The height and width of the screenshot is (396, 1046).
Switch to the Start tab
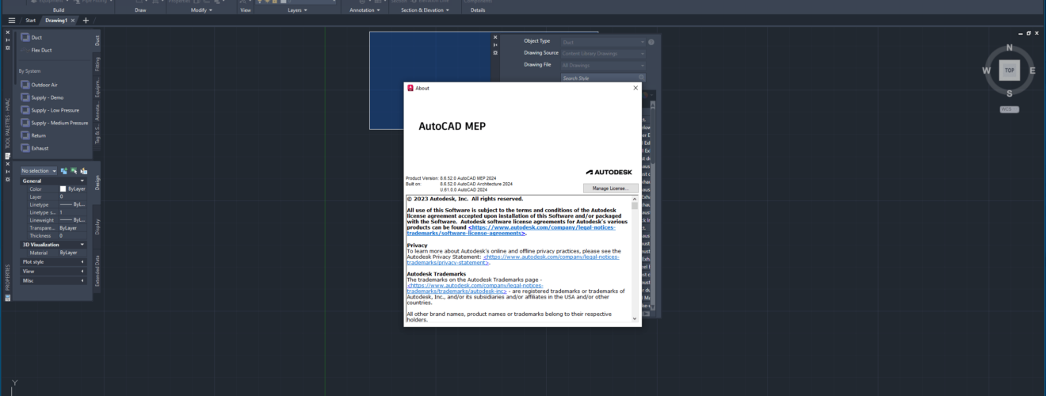(31, 21)
